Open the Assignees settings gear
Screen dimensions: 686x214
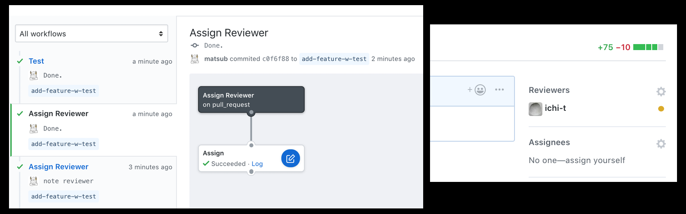tap(661, 143)
